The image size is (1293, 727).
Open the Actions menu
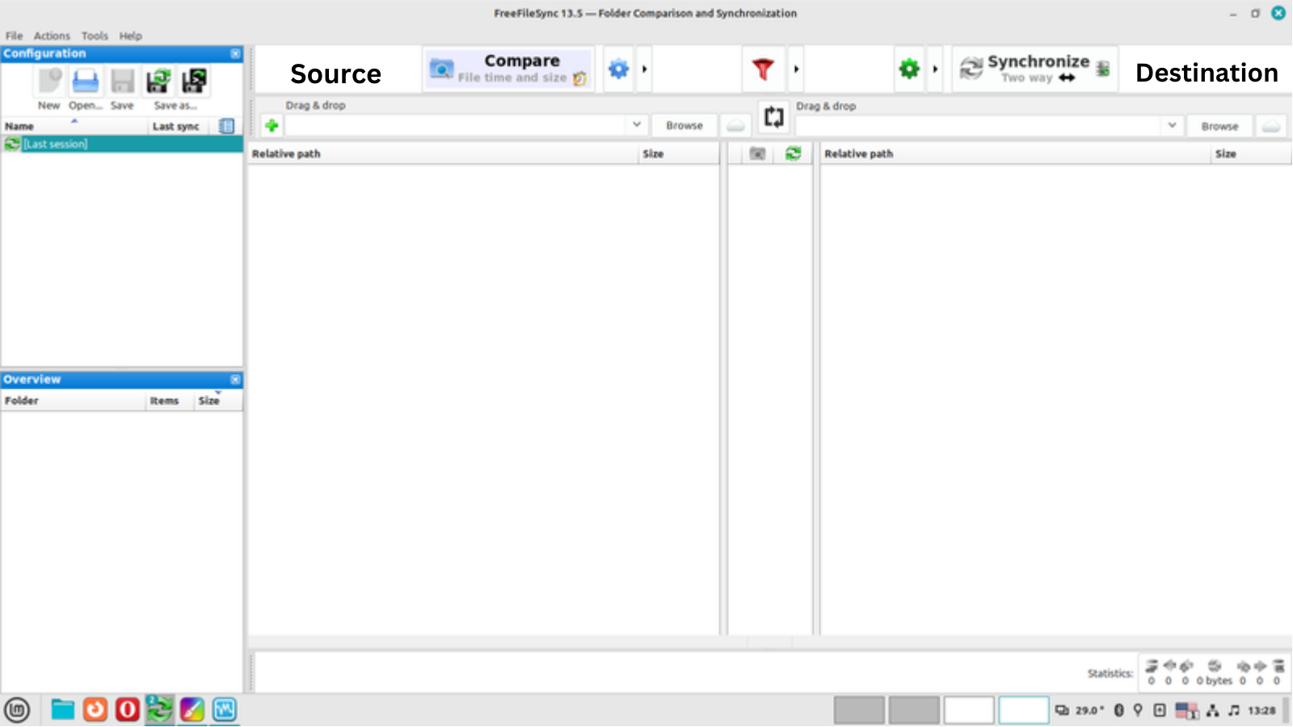(52, 36)
